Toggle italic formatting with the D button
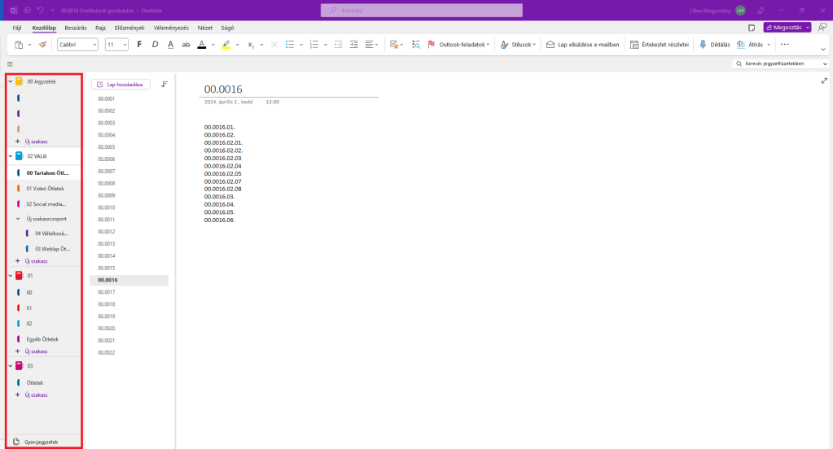The width and height of the screenshot is (833, 449). click(155, 45)
